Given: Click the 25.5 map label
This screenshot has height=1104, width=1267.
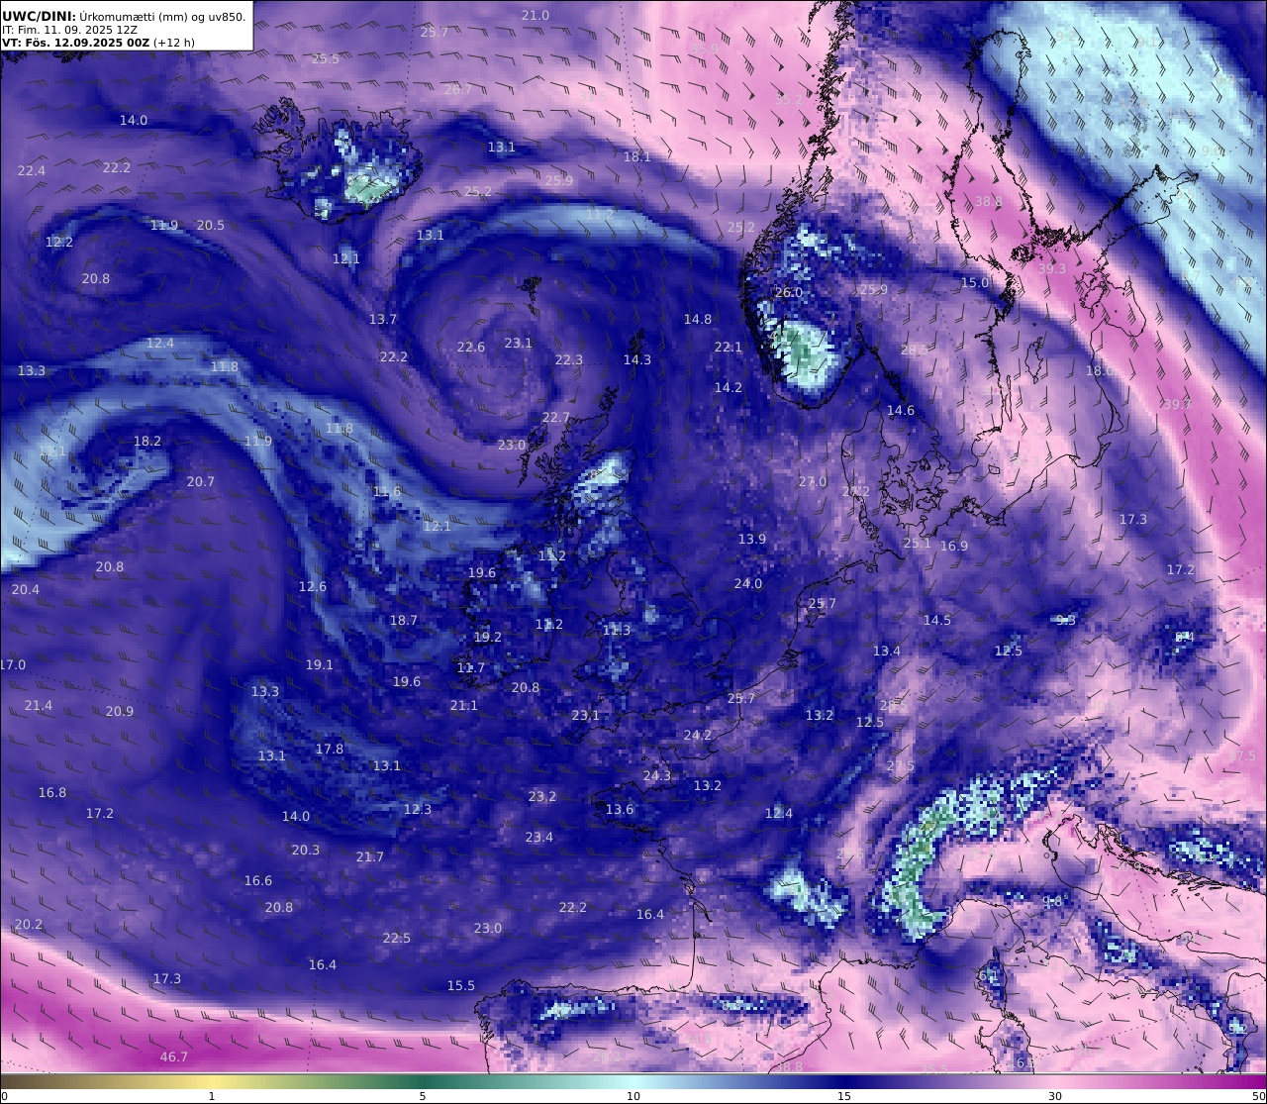Looking at the screenshot, I should (x=326, y=58).
